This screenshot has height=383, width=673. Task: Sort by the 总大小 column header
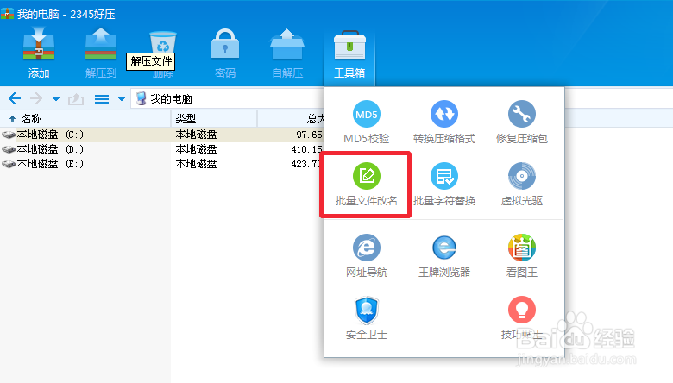click(x=291, y=119)
